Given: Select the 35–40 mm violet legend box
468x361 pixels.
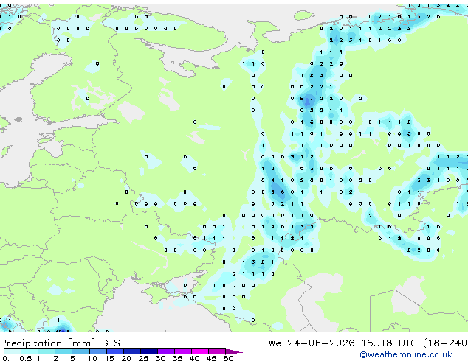Looking at the screenshot, I should [x=182, y=351].
